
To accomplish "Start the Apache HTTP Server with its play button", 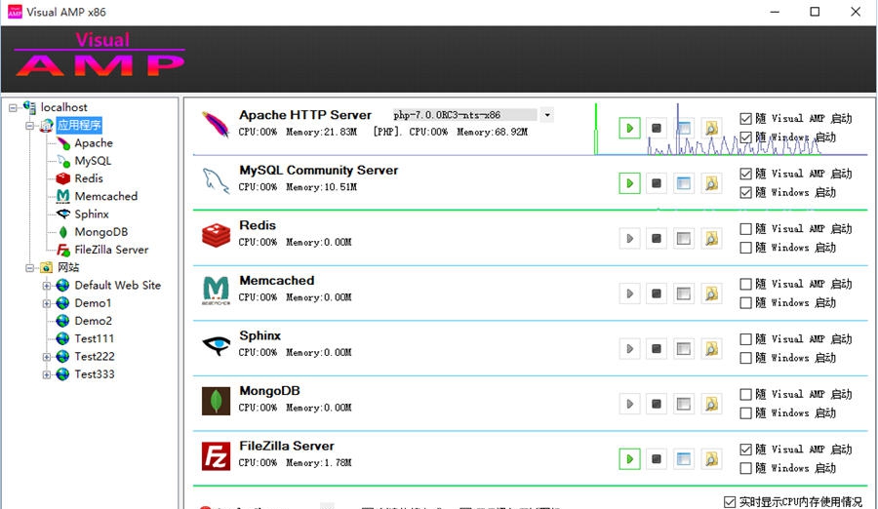I will click(629, 129).
